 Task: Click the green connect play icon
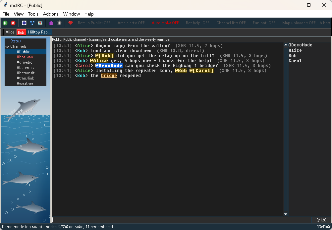pos(5,23)
